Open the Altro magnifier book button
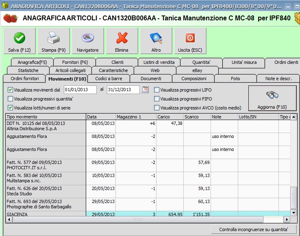The width and height of the screenshot is (300, 236). [156, 41]
